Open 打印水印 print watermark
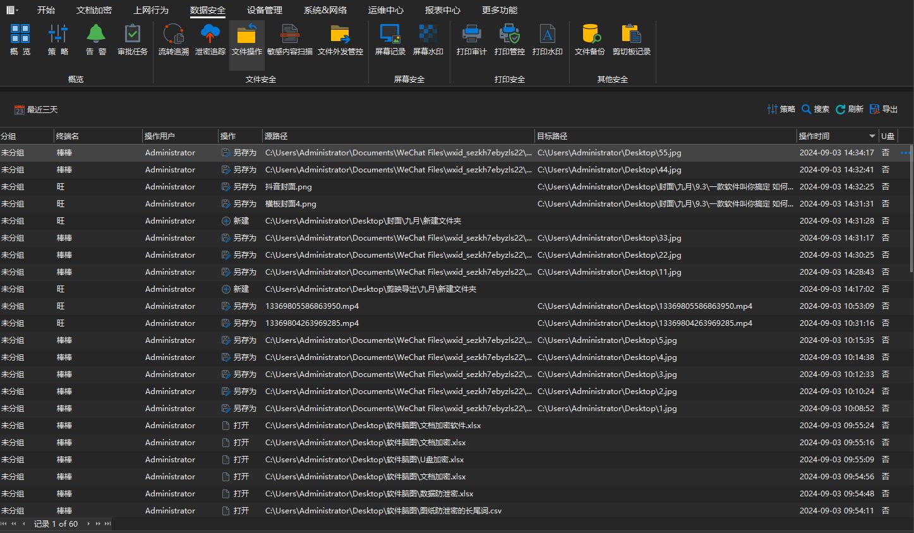Viewport: 914px width, 533px height. [x=548, y=39]
